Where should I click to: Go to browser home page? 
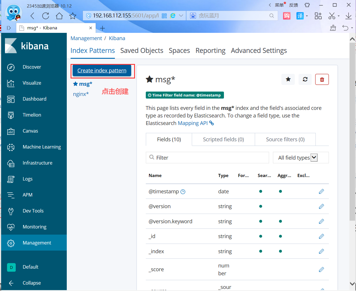(59, 16)
